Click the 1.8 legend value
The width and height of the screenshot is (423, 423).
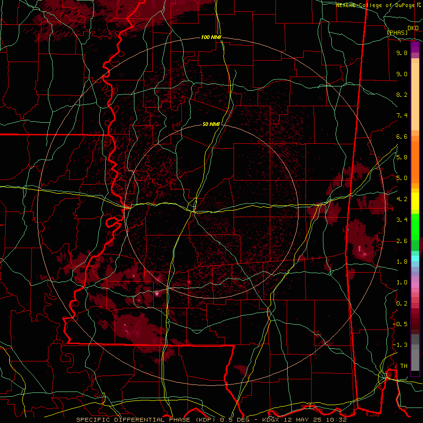[402, 262]
